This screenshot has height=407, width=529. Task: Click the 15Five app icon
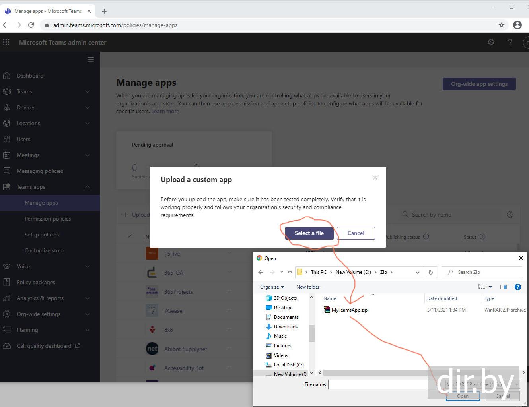click(x=152, y=253)
